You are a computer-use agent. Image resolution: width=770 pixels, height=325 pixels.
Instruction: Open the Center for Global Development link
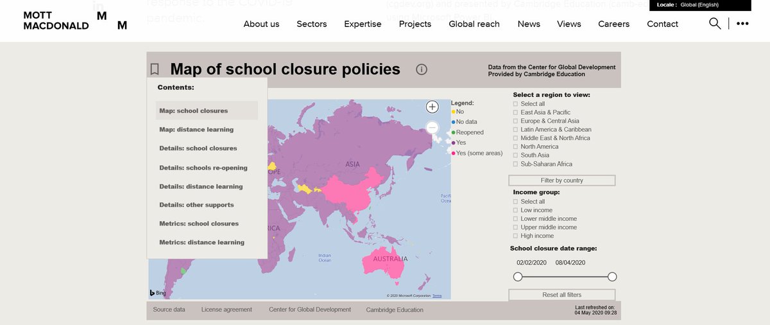(x=310, y=310)
